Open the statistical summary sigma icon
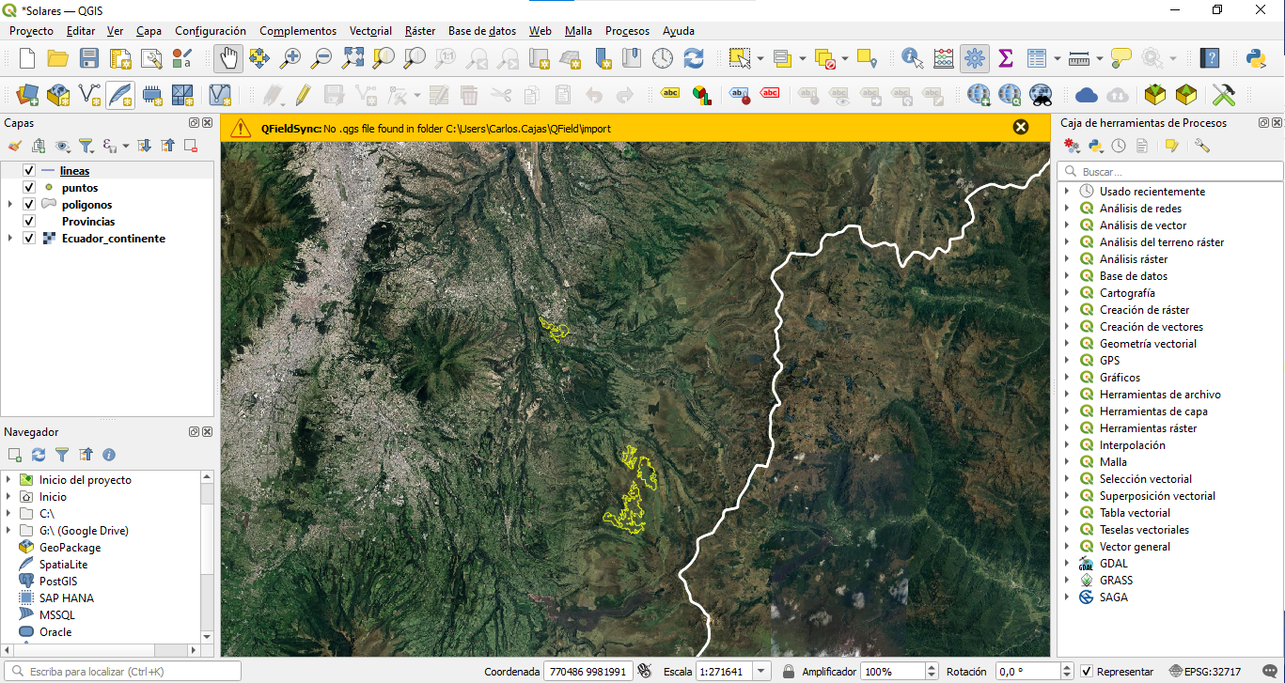 [x=1006, y=58]
